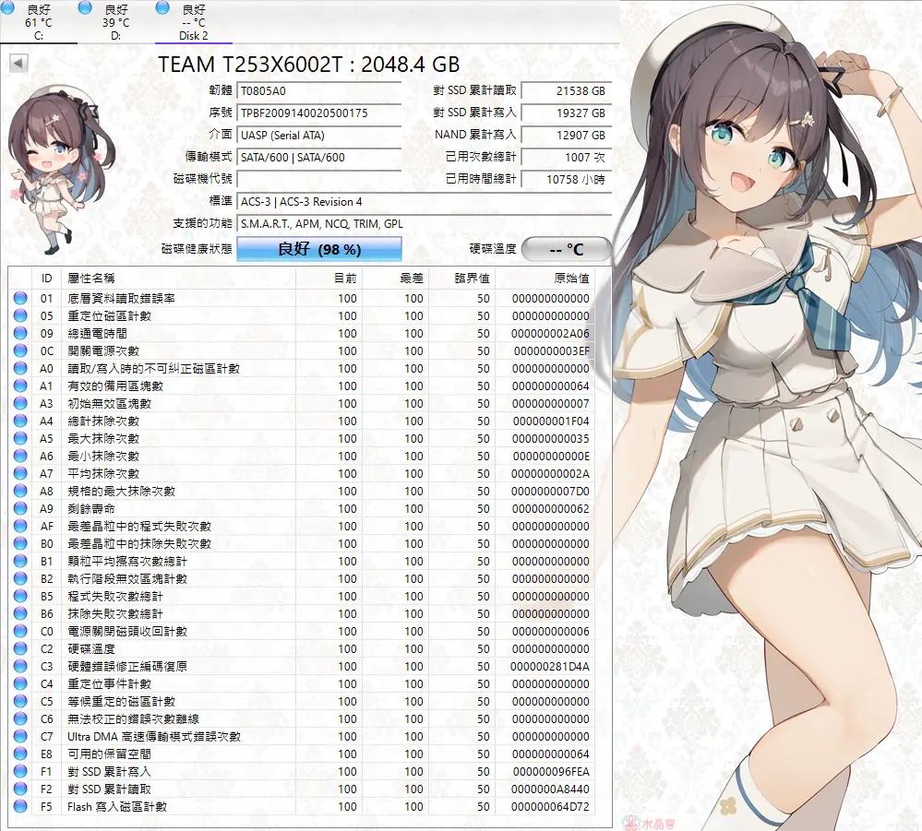Click the status orb for attribute 01

20,299
